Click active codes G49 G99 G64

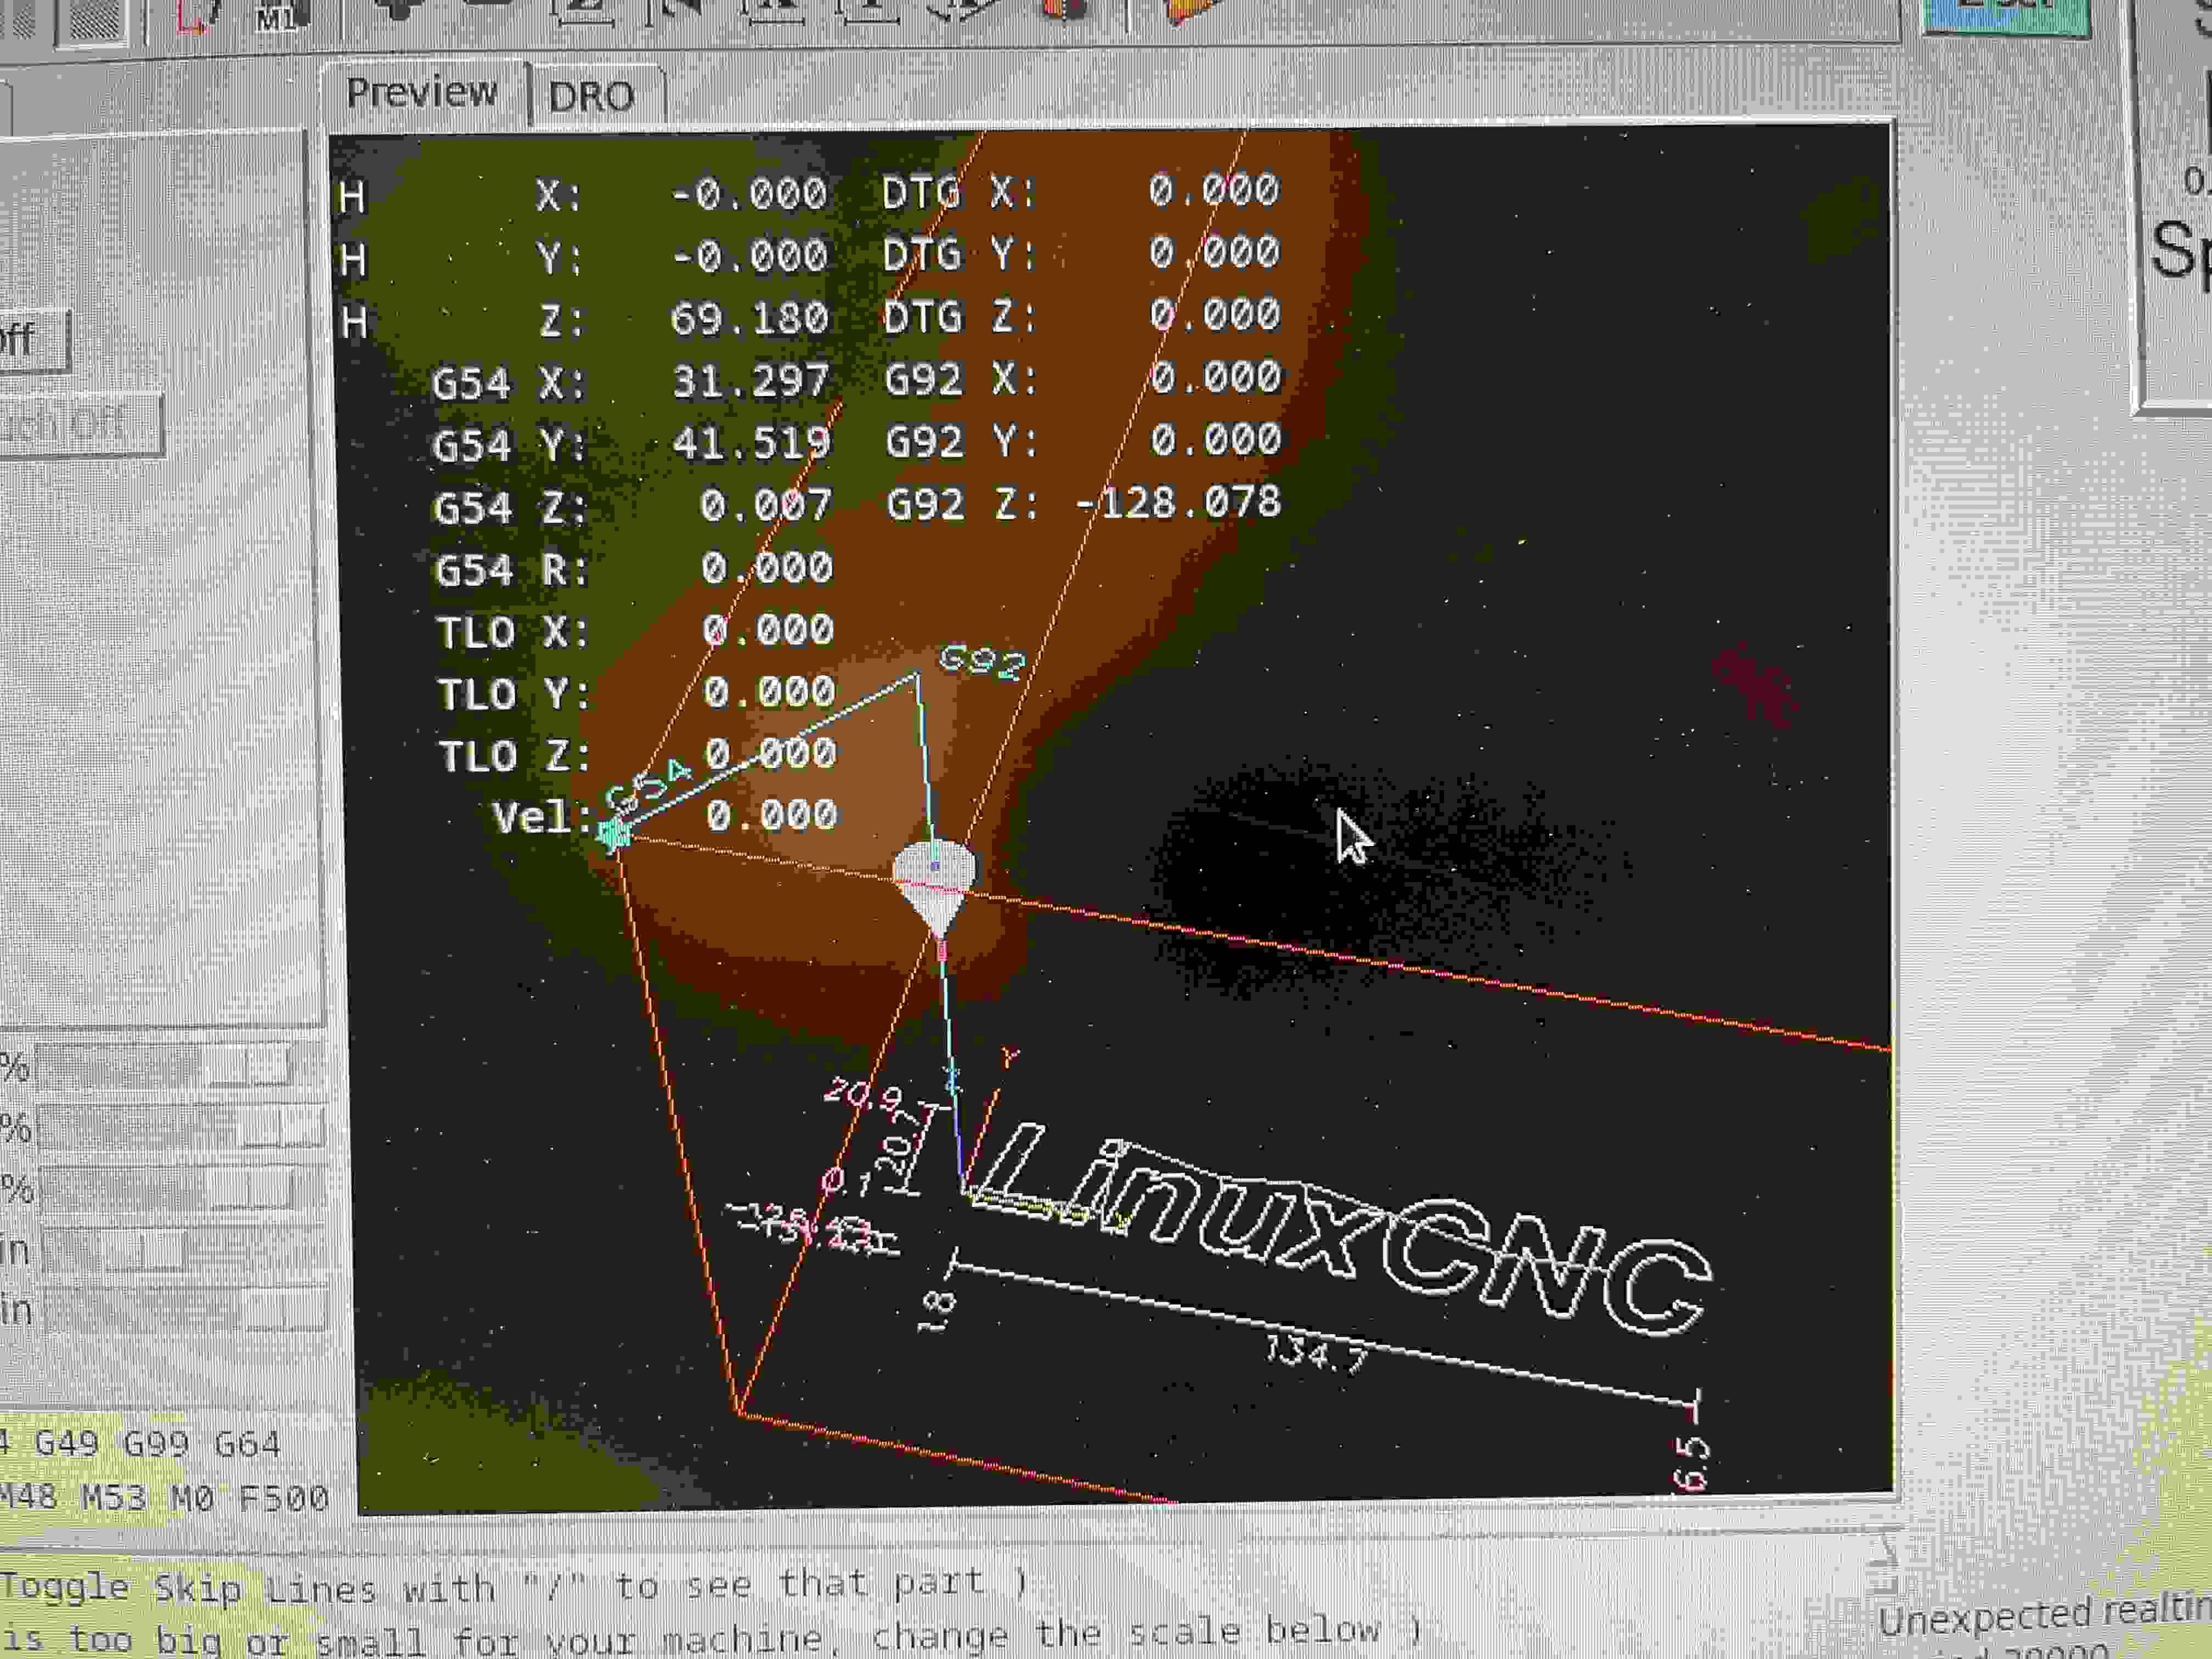tap(158, 1445)
